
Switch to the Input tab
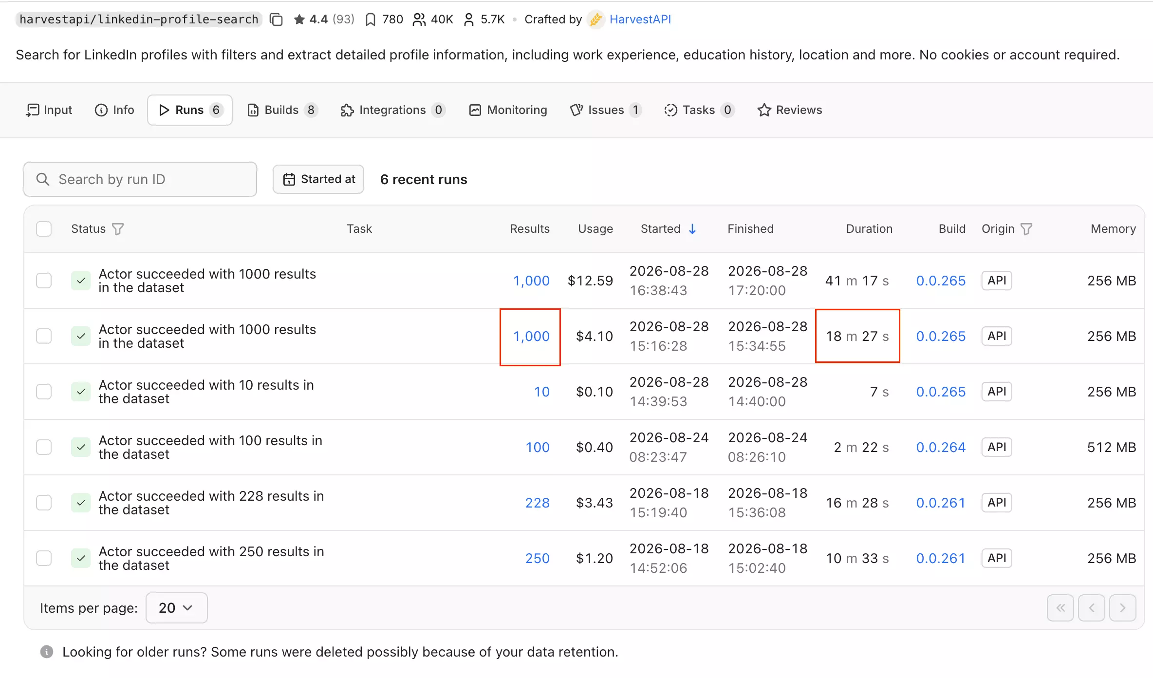coord(49,110)
